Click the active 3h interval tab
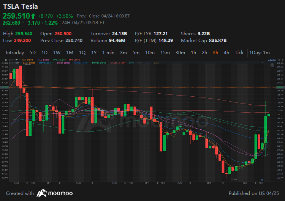This screenshot has width=285, height=201. point(215,53)
